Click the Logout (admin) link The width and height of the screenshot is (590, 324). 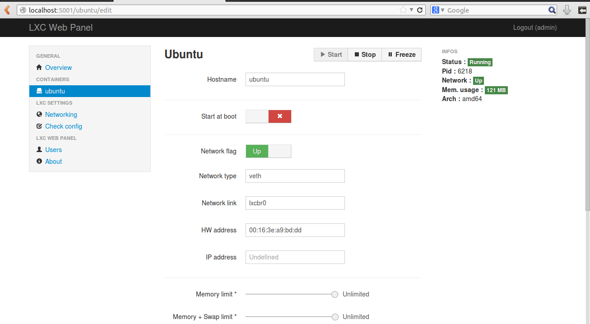coord(534,28)
